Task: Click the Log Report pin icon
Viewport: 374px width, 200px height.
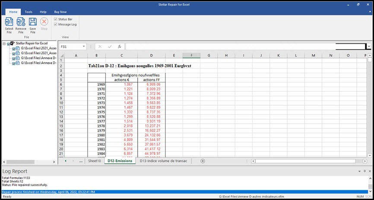Action: point(364,171)
